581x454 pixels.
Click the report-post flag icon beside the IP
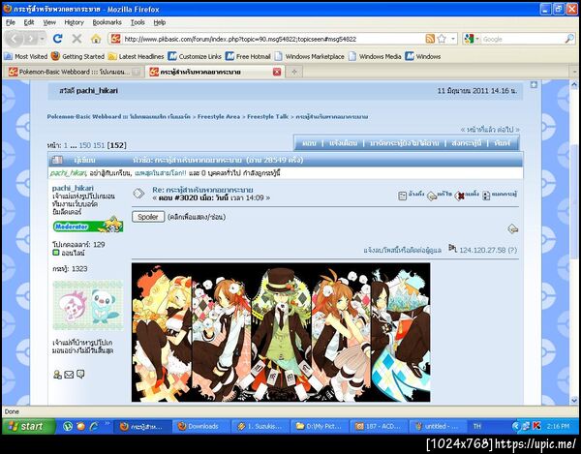pyautogui.click(x=452, y=248)
